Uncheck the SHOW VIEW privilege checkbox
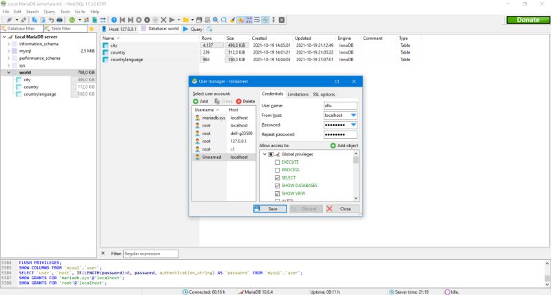This screenshot has height=295, width=551. pos(278,194)
